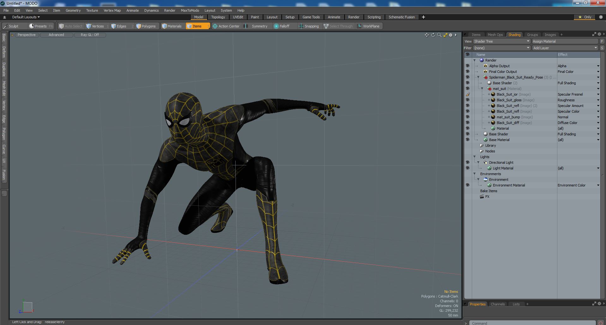This screenshot has height=325, width=606.
Task: Hide the mat_suit_bump image layer
Action: [467, 117]
